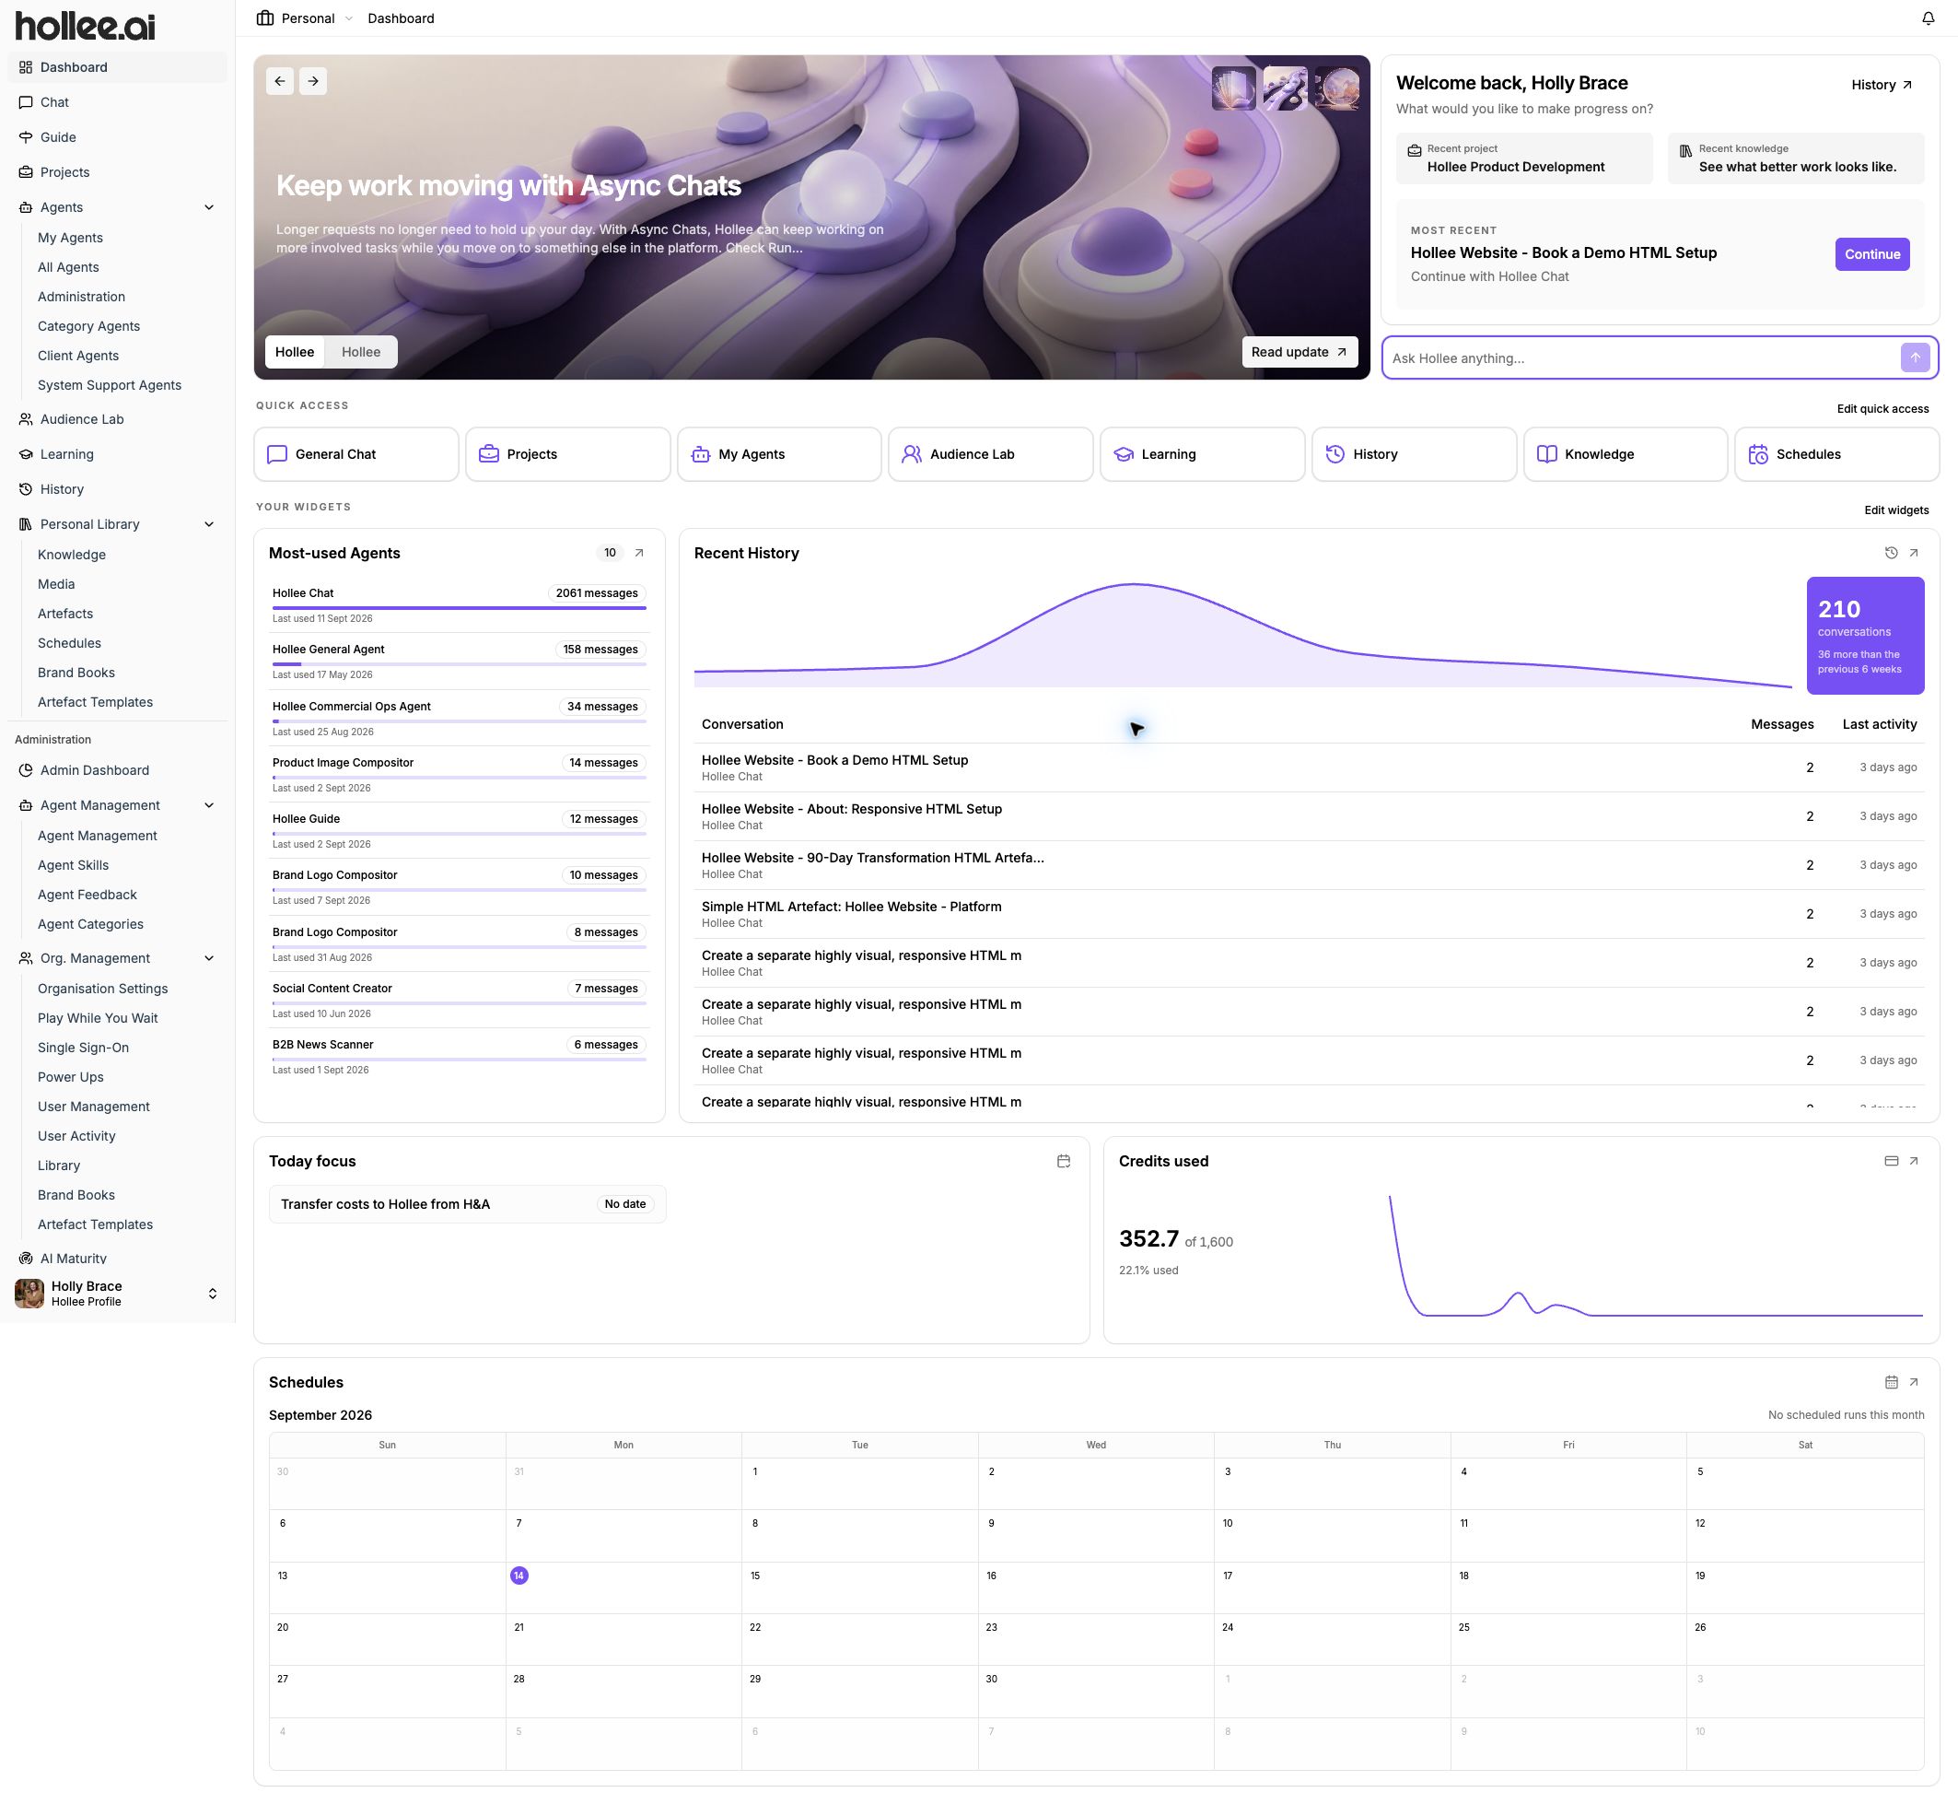Open Most-used Agents widget expand arrow

pos(639,554)
